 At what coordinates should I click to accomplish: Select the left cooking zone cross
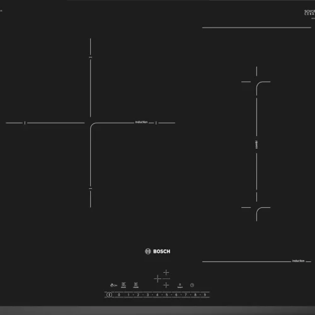click(157, 279)
